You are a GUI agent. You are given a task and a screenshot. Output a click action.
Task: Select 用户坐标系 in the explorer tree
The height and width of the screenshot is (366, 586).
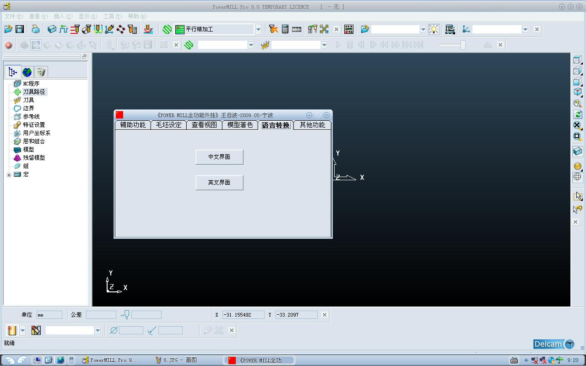(x=37, y=133)
